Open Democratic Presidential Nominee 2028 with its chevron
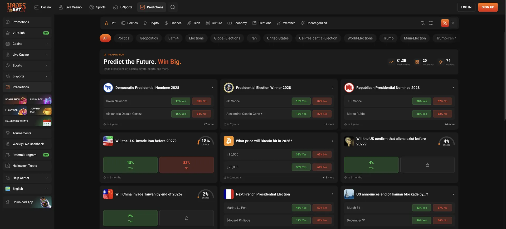The width and height of the screenshot is (506, 229). point(212,88)
